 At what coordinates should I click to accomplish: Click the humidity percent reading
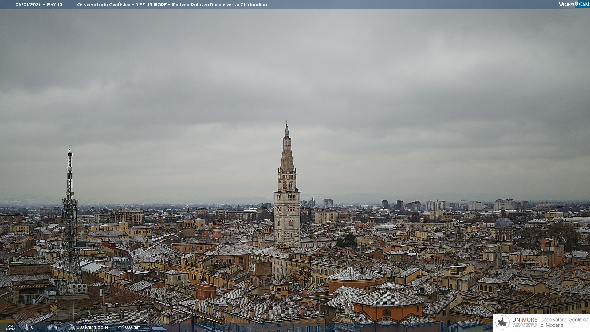coord(56,327)
